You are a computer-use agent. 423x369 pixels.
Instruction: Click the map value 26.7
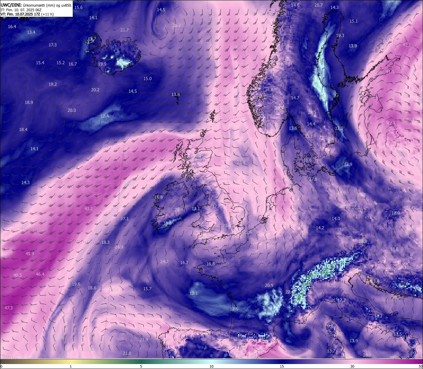(367, 355)
